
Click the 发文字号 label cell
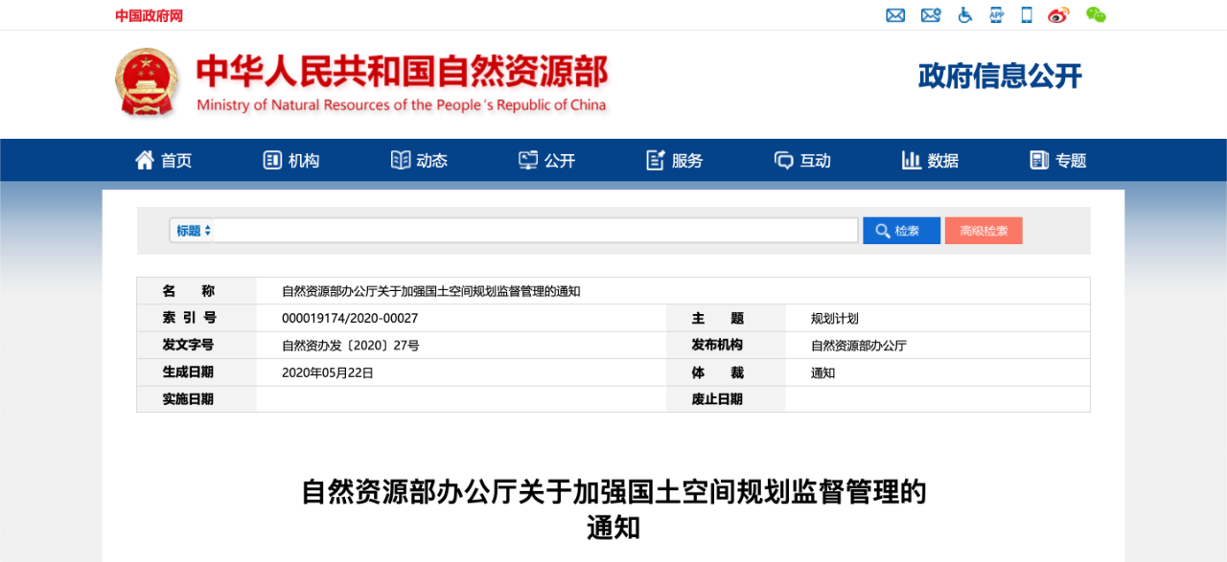[197, 346]
